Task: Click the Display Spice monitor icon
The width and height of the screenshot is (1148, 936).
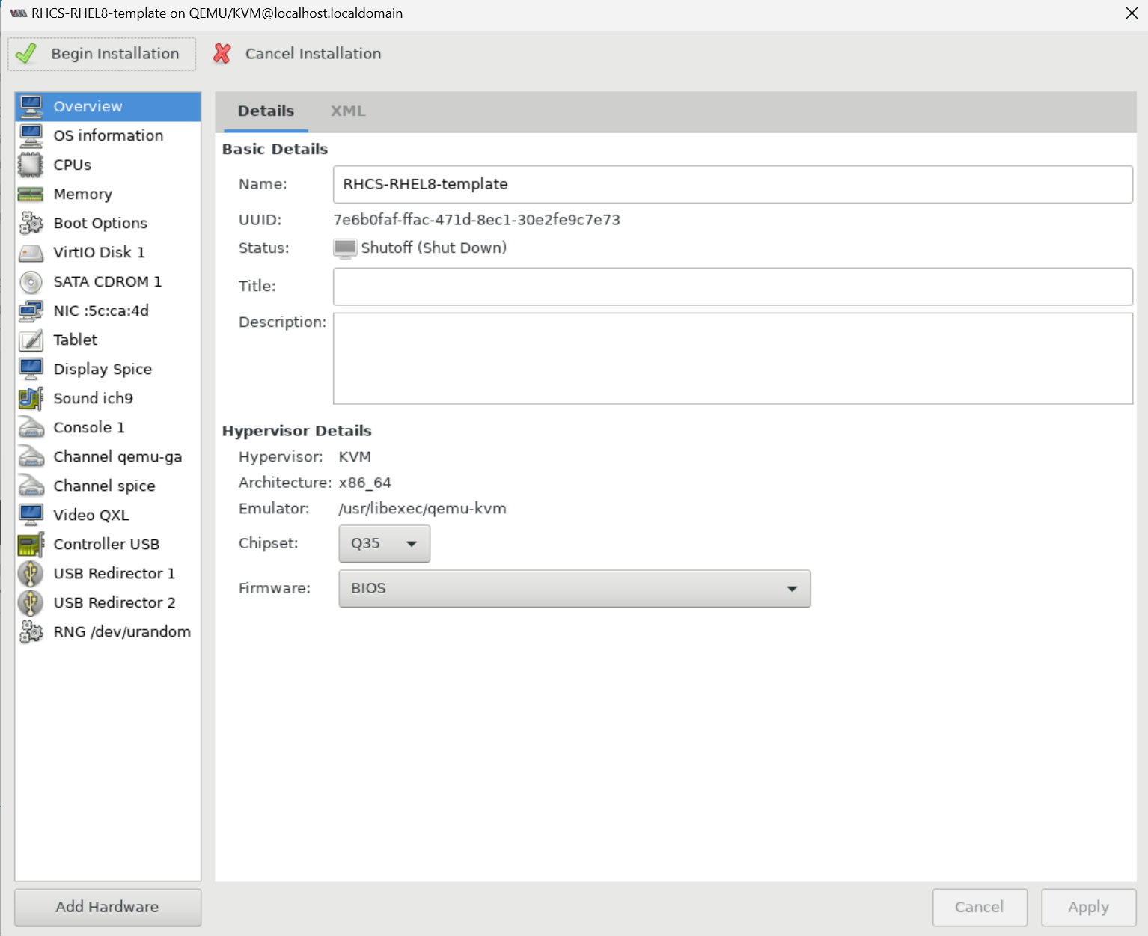Action: pos(31,369)
